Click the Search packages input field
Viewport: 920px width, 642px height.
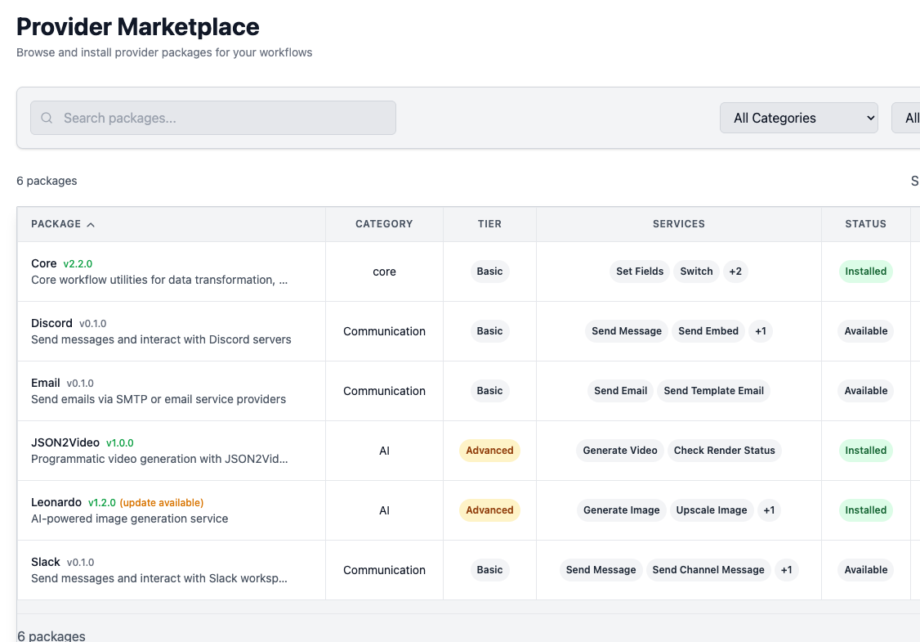[x=212, y=118]
